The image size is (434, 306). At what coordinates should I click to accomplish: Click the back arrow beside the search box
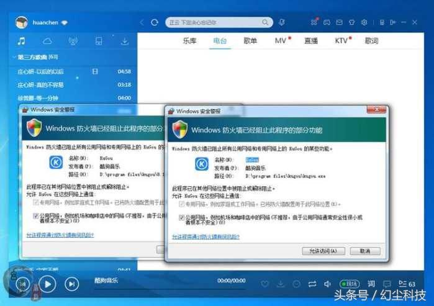[x=142, y=22]
